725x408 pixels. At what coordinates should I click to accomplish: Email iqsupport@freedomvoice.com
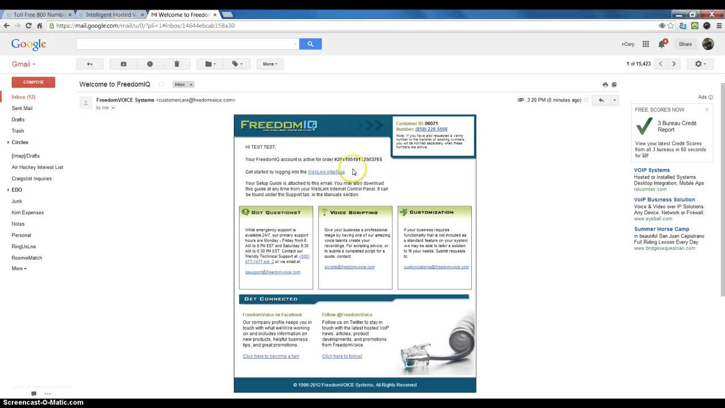[x=272, y=272]
